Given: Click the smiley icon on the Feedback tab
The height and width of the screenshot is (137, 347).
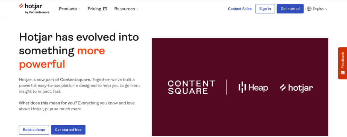Looking at the screenshot, I should click(343, 72).
